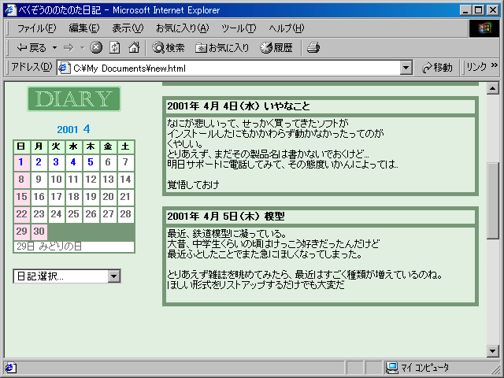Image resolution: width=504 pixels, height=378 pixels.
Task: Click the Back (戻る) arrow button
Action: 31,47
